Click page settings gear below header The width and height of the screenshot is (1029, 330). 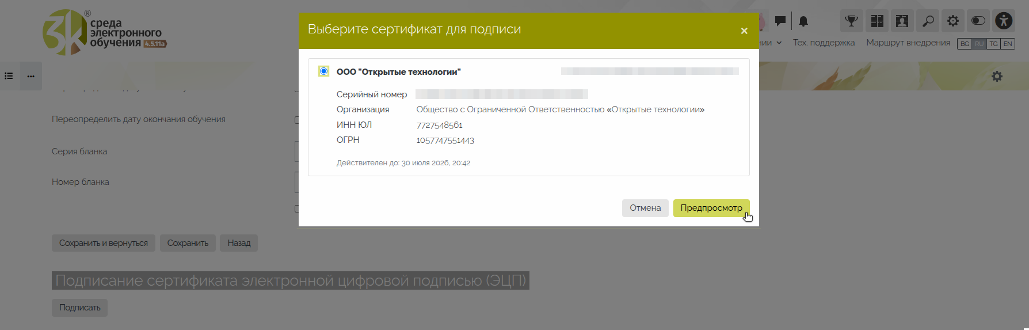pyautogui.click(x=997, y=77)
